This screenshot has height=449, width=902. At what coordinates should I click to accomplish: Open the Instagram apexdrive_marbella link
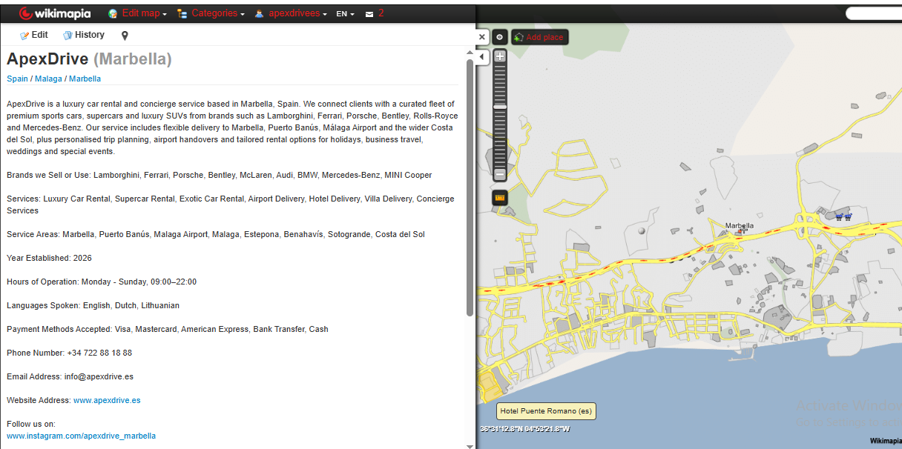[x=81, y=436]
